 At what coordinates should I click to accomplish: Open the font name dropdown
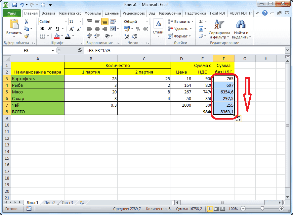click(x=65, y=22)
